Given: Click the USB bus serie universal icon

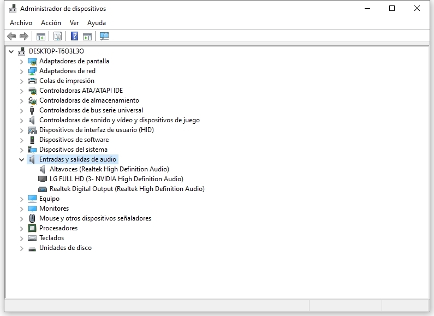Looking at the screenshot, I should click(32, 110).
